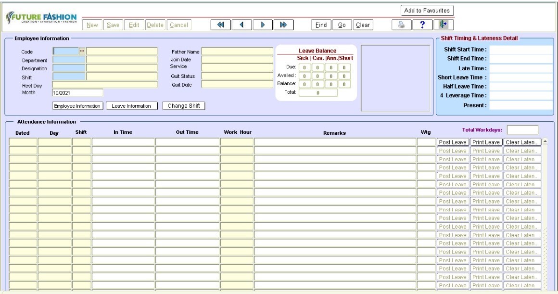Viewport: 558px width, 294px height.
Task: Open the Employee Information section
Action: click(x=77, y=106)
